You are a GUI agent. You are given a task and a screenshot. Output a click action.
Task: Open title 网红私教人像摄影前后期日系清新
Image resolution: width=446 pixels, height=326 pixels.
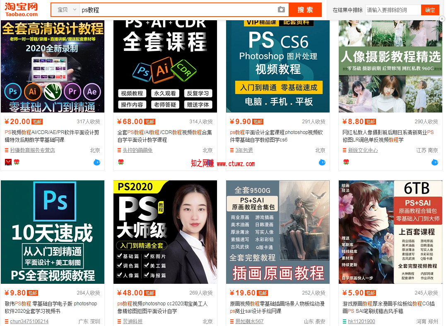click(388, 136)
